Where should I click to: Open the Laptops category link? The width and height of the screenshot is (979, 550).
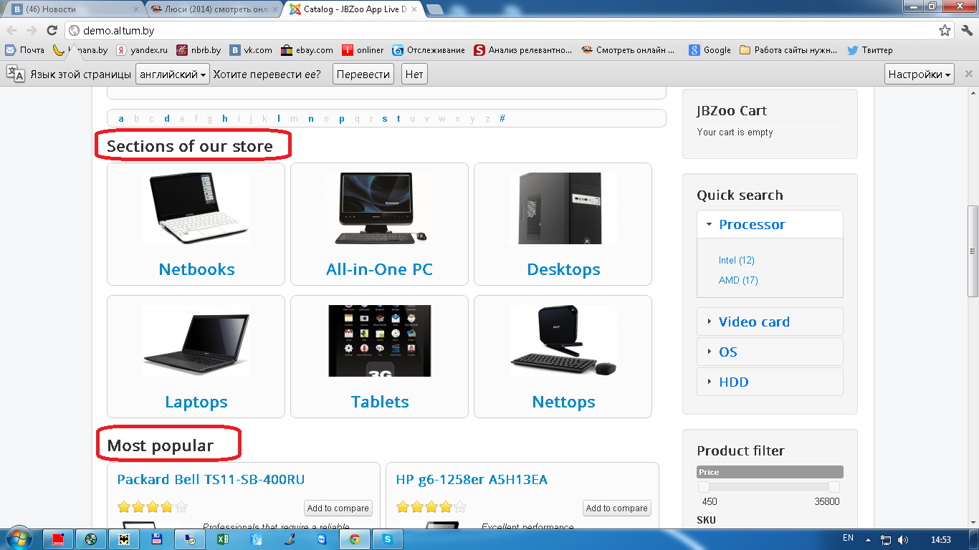pos(196,402)
